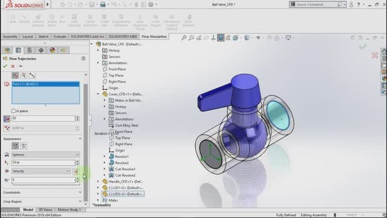Viewport: 387px width, 218px height.
Task: Open the Velocity color-by dropdown
Action: [41, 171]
